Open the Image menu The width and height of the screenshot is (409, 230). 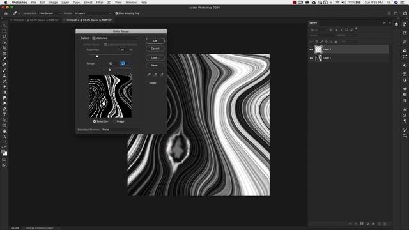pos(53,3)
